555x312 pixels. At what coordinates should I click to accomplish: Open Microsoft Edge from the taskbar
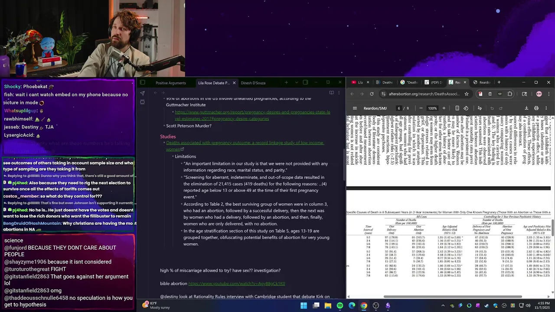tap(352, 305)
